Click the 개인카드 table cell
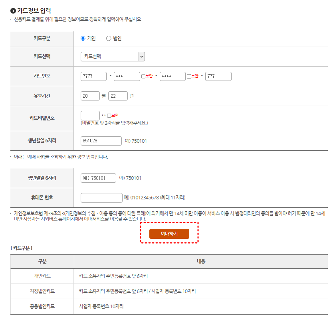 tap(42, 276)
